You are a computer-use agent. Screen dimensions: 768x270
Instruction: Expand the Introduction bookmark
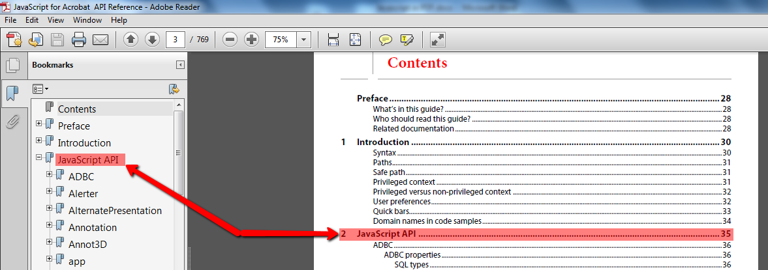click(38, 140)
